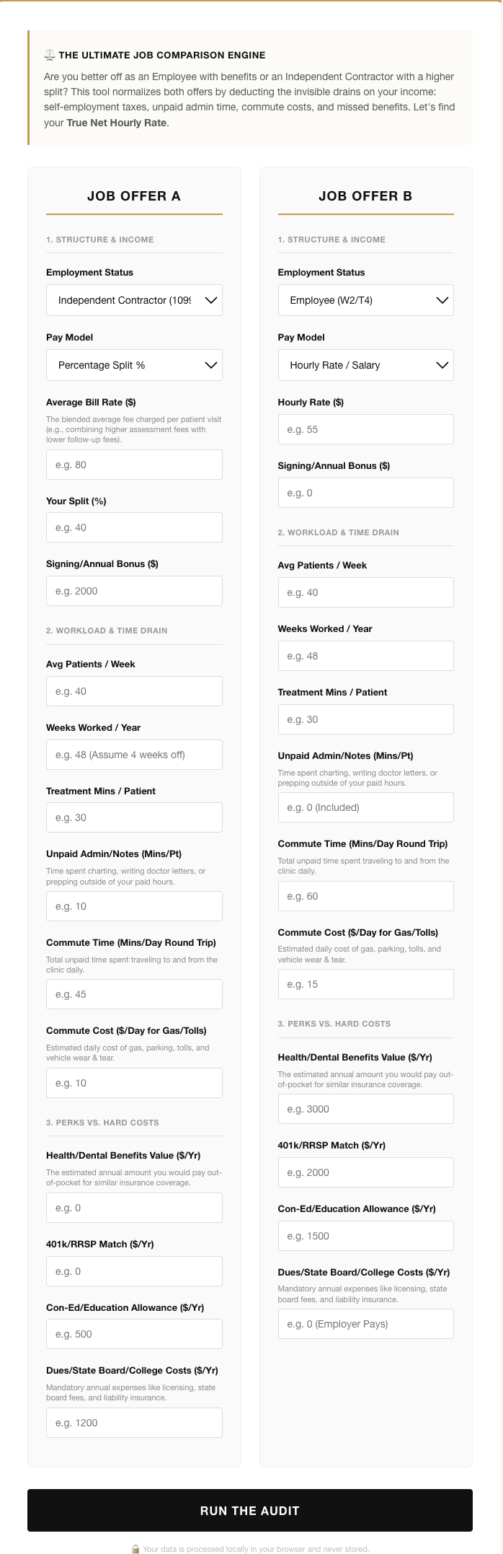Open Job Offer B Employment Status dropdown
Viewport: 503px width, 1554px height.
[365, 300]
